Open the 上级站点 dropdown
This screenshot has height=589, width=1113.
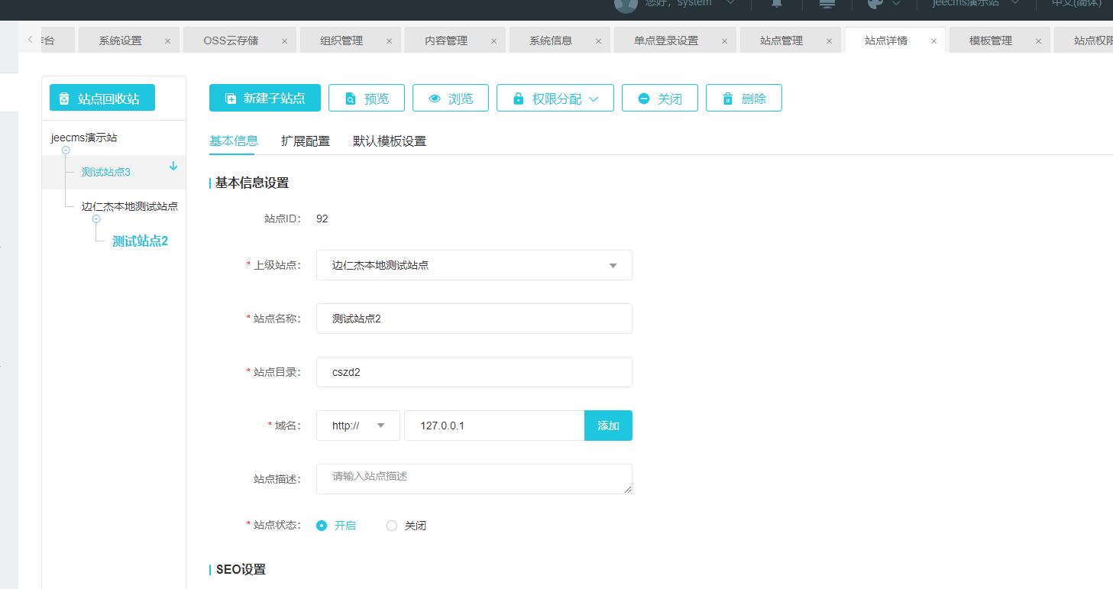pos(474,265)
